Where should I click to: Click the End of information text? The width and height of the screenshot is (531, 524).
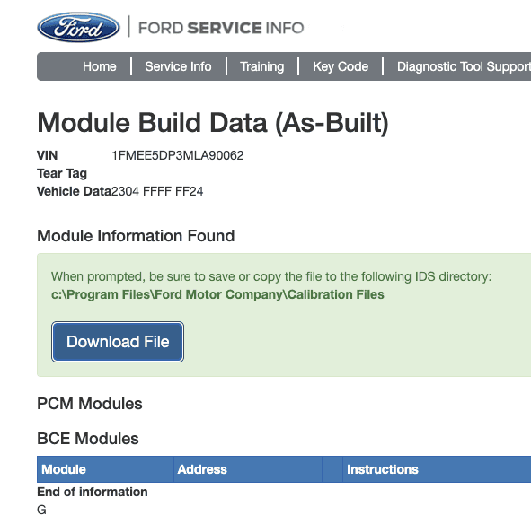point(93,492)
